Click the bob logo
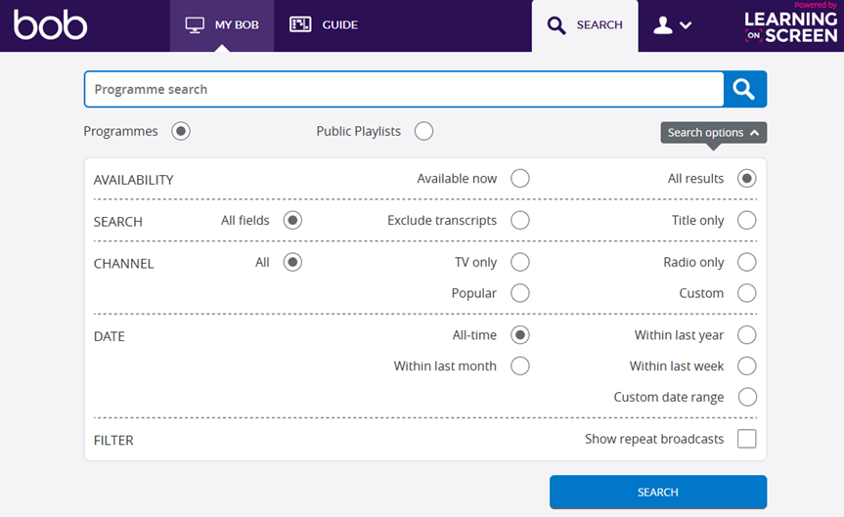The height and width of the screenshot is (517, 844). pyautogui.click(x=51, y=25)
